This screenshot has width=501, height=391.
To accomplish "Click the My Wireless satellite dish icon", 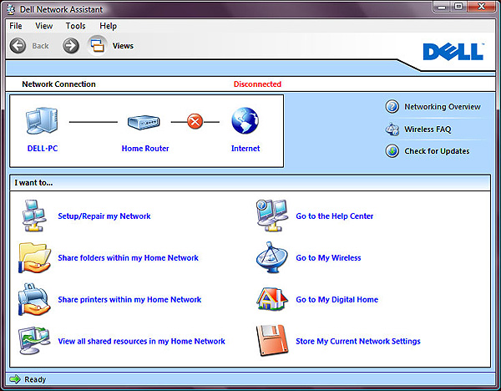I will point(271,257).
